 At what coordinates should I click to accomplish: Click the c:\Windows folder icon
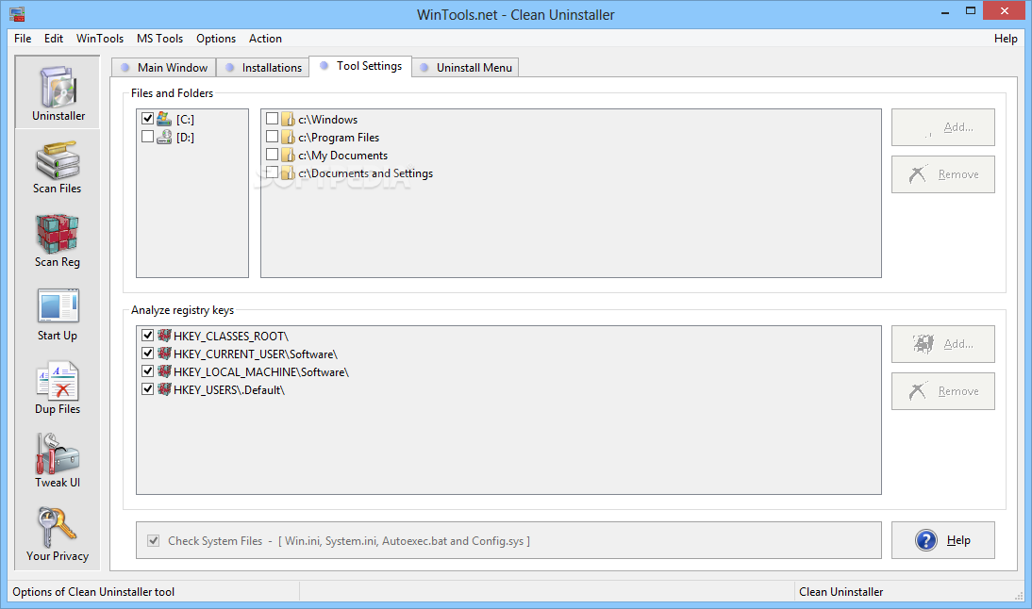pos(288,119)
